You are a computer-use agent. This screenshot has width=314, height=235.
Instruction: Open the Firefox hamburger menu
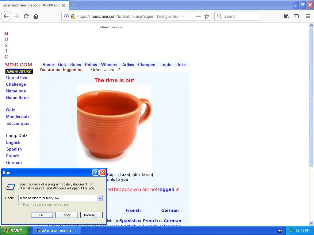click(308, 16)
